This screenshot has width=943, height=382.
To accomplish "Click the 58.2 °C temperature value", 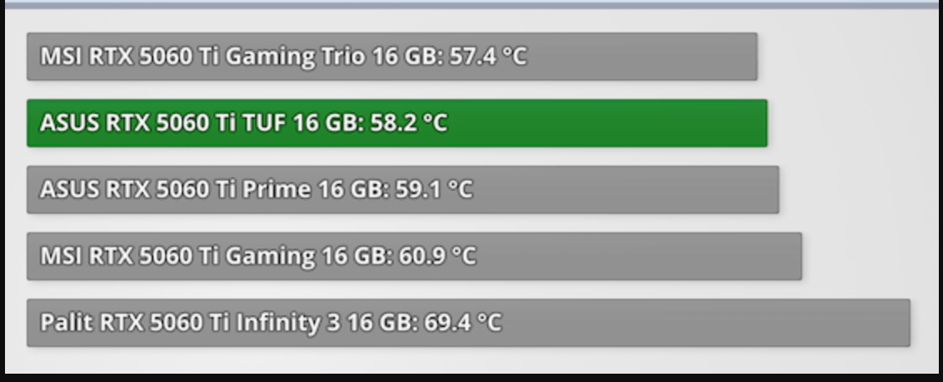I will [x=409, y=123].
